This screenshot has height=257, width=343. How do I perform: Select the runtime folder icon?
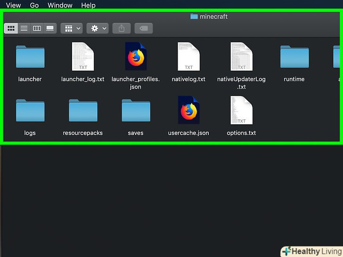pos(294,56)
